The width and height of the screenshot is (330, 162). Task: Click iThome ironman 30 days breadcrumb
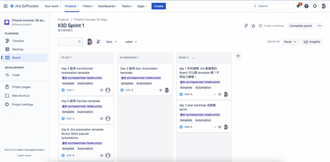point(91,20)
